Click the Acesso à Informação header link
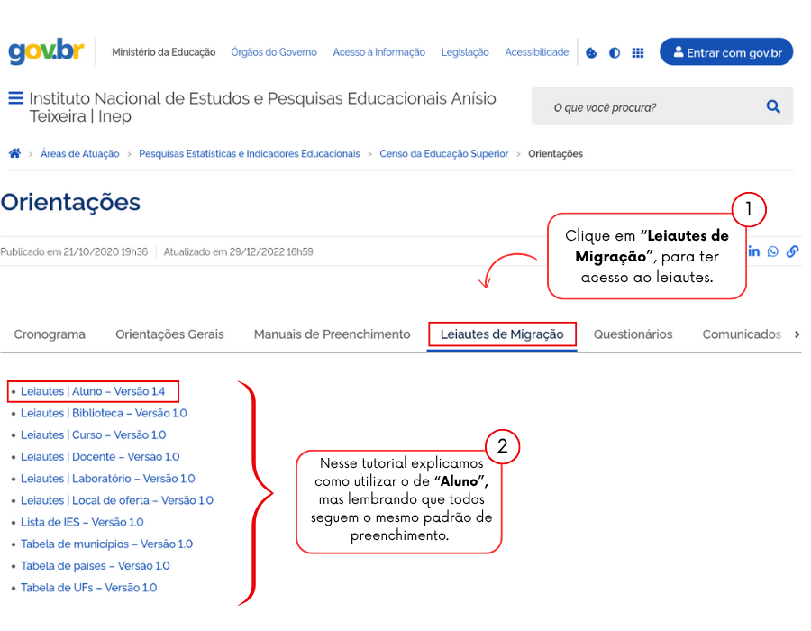Screen dimensions: 811x631 point(378,52)
